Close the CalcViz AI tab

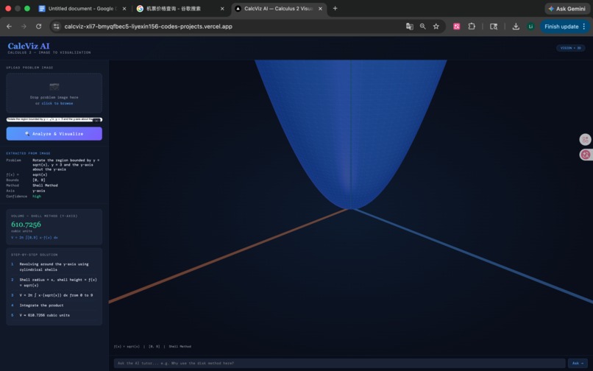pos(320,8)
